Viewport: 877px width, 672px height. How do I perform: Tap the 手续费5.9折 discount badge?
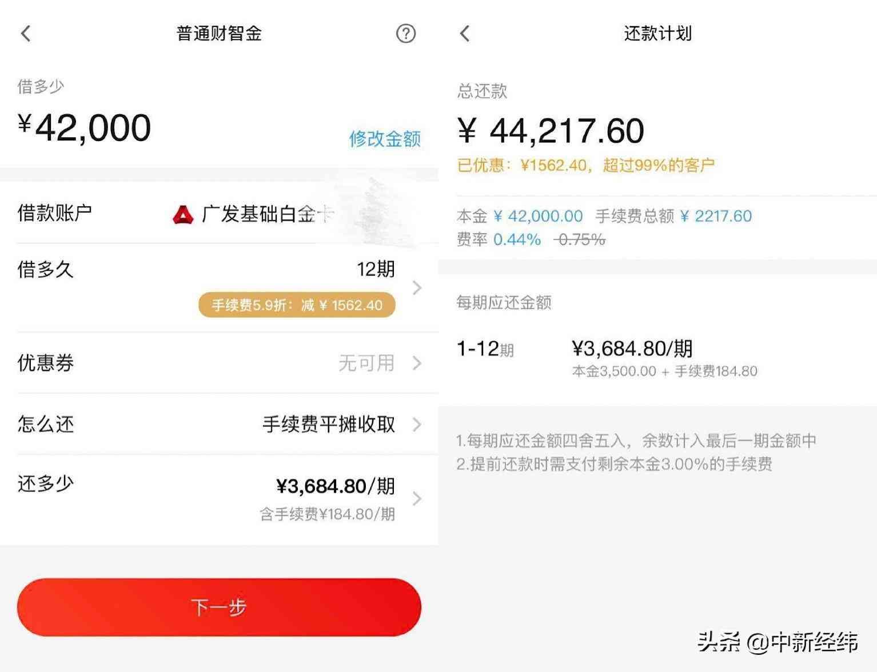297,305
